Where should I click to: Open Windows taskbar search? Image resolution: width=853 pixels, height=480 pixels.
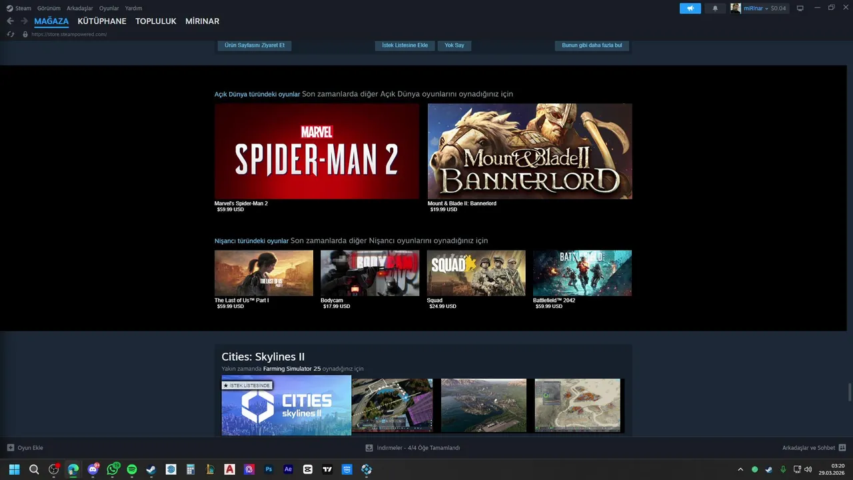34,469
